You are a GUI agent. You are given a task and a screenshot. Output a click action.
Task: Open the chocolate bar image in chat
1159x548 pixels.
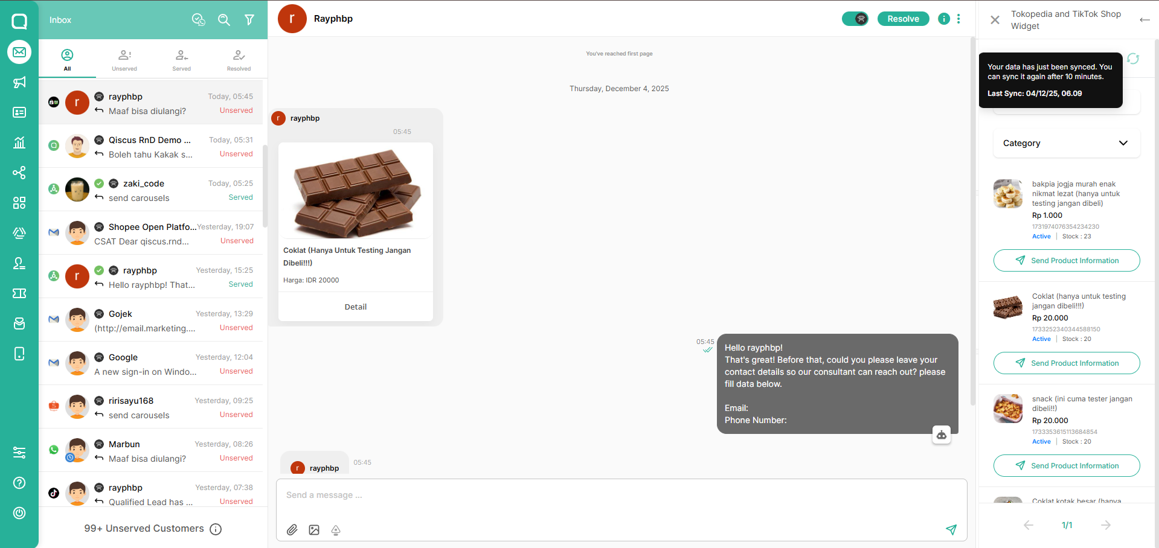356,191
